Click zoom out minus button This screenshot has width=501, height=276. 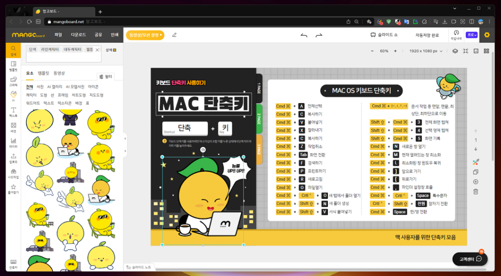point(371,51)
